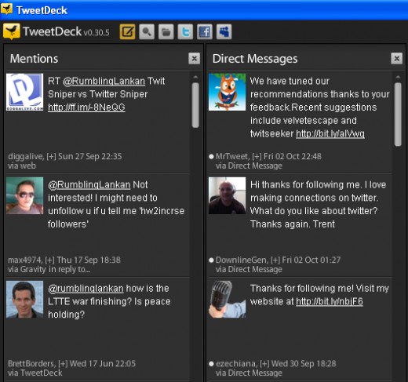408x382 pixels.
Task: Open @rumblinglankan link in BrettBorders' tweet
Action: [x=86, y=289]
